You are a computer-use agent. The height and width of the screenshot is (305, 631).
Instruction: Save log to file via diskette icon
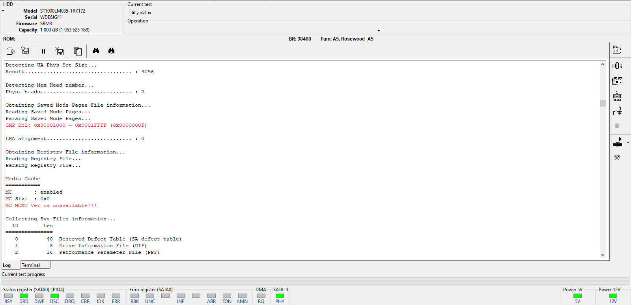click(x=25, y=51)
